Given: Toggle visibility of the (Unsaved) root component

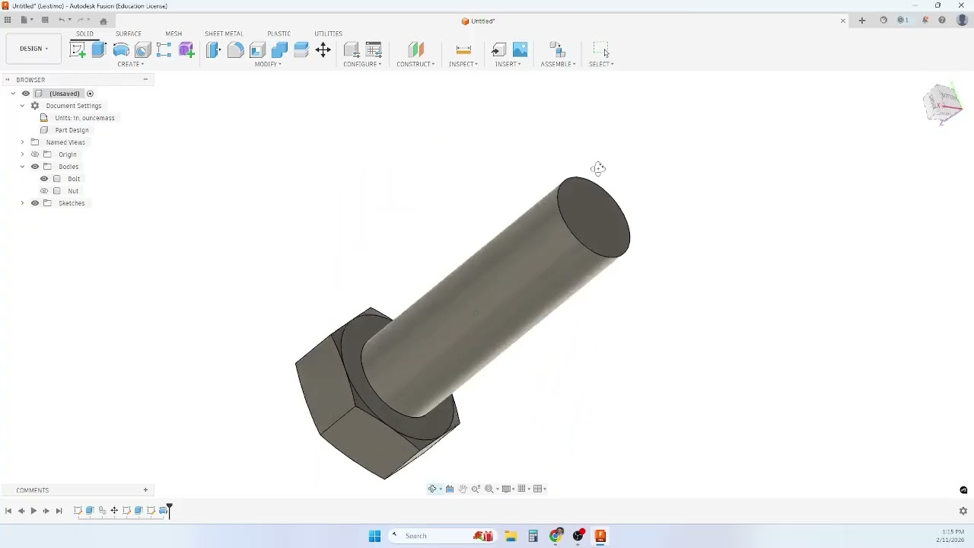Looking at the screenshot, I should click(x=26, y=94).
